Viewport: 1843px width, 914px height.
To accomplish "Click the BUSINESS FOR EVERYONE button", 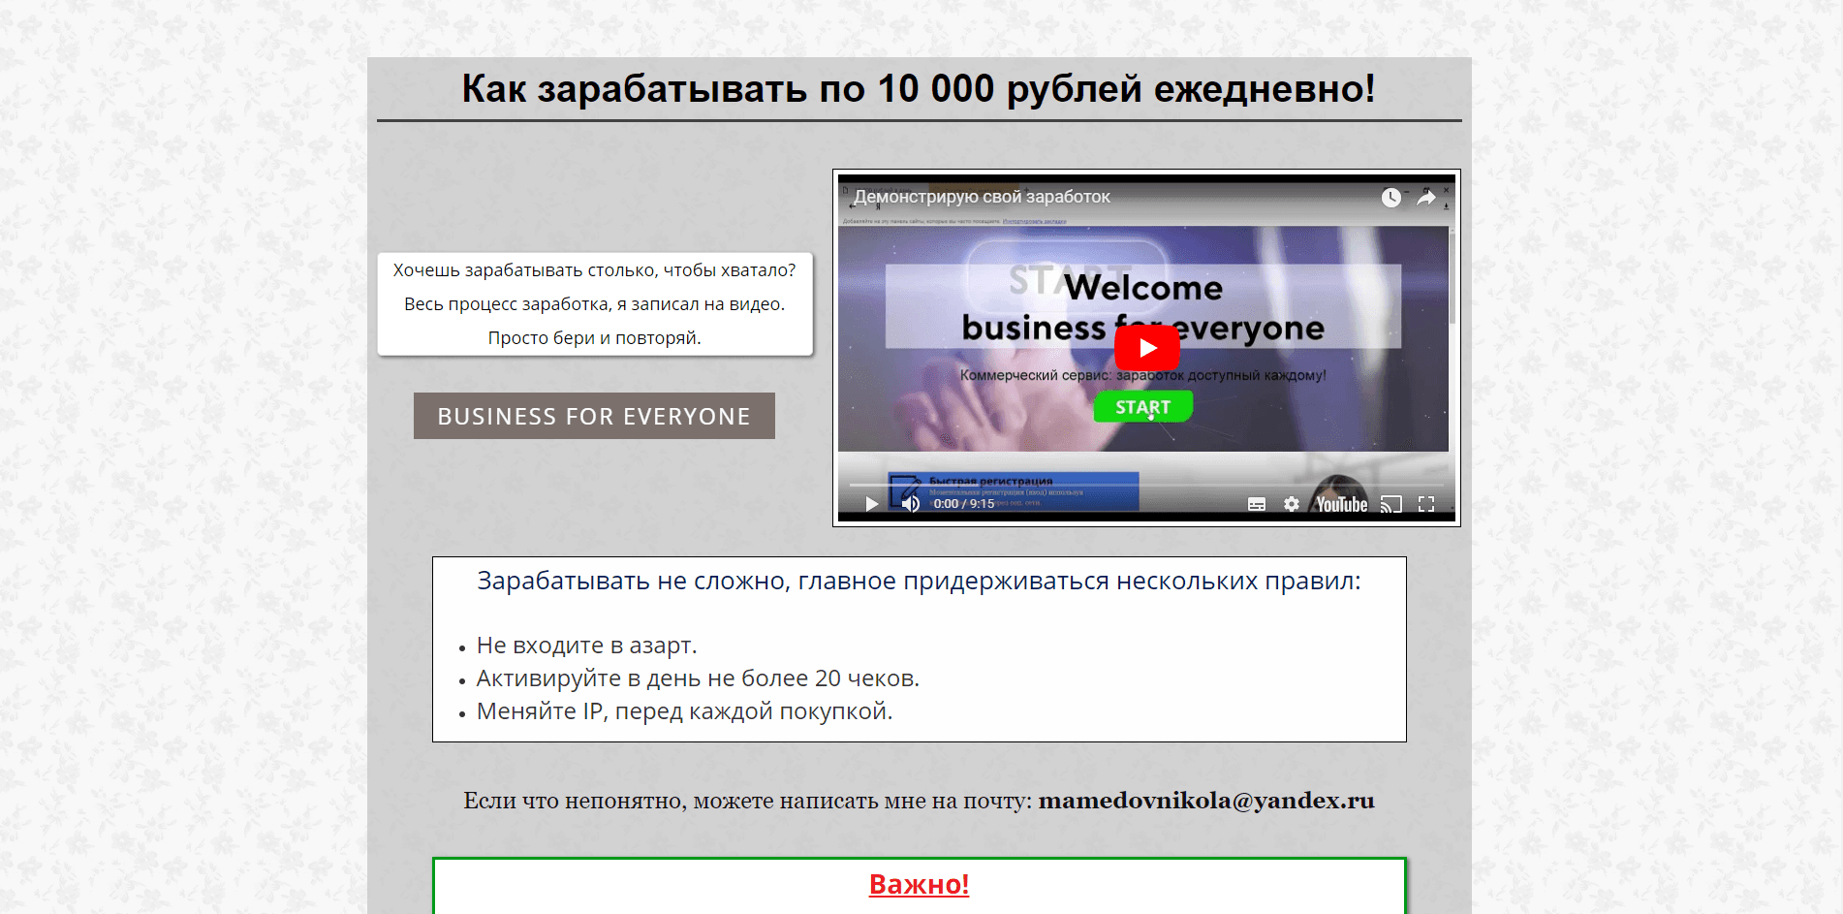I will tap(593, 416).
